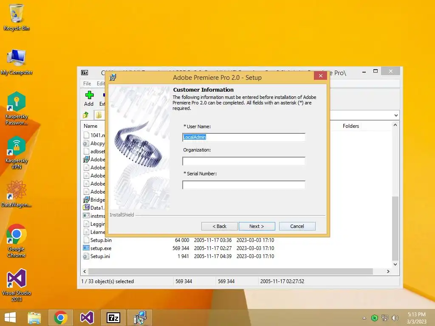Select the Leggir file in the list
The height and width of the screenshot is (326, 435).
tap(94, 224)
